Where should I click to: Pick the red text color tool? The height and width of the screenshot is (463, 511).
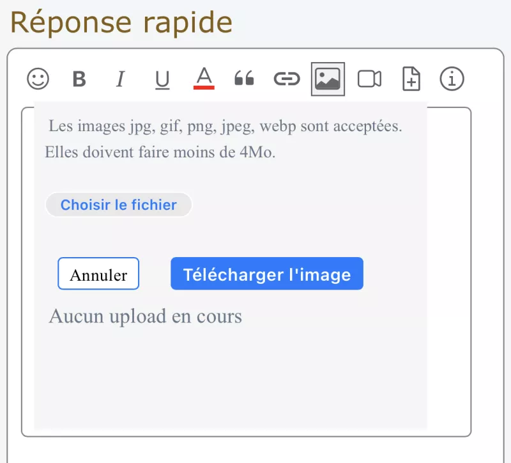pyautogui.click(x=204, y=79)
